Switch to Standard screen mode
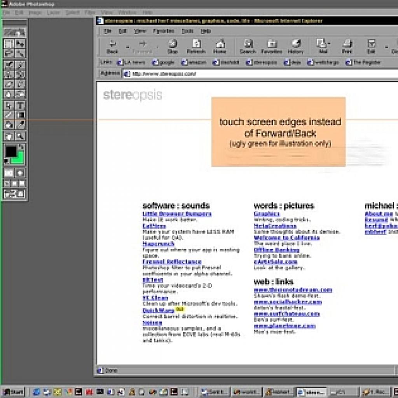The height and width of the screenshot is (398, 398). (7, 183)
